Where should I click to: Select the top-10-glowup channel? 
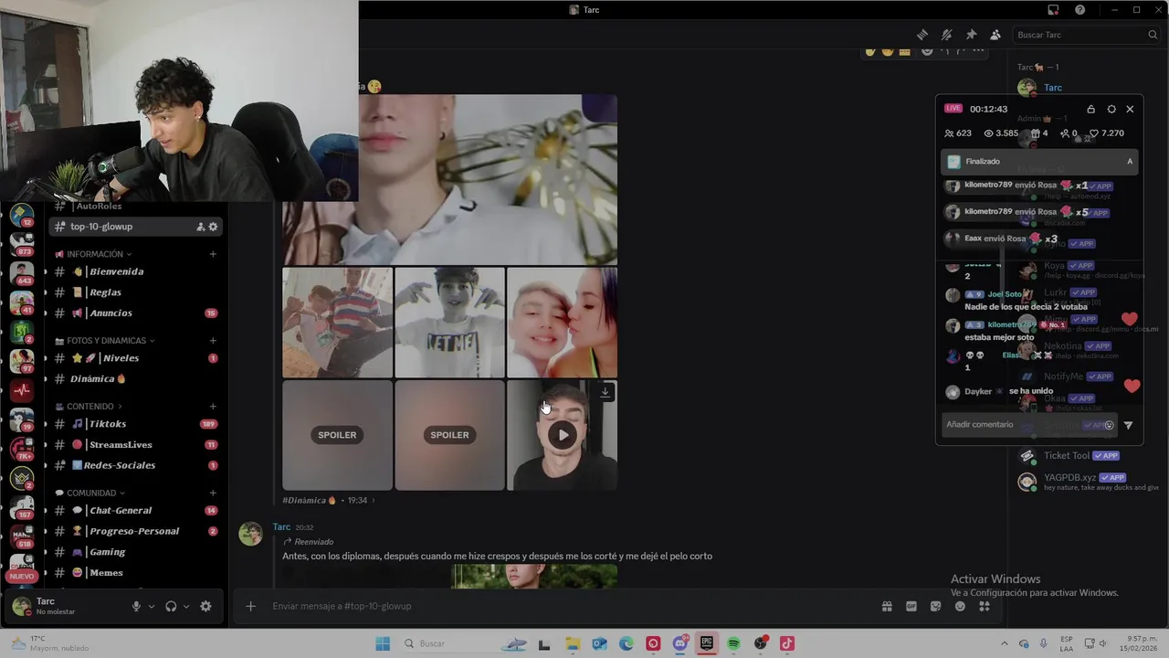click(135, 227)
